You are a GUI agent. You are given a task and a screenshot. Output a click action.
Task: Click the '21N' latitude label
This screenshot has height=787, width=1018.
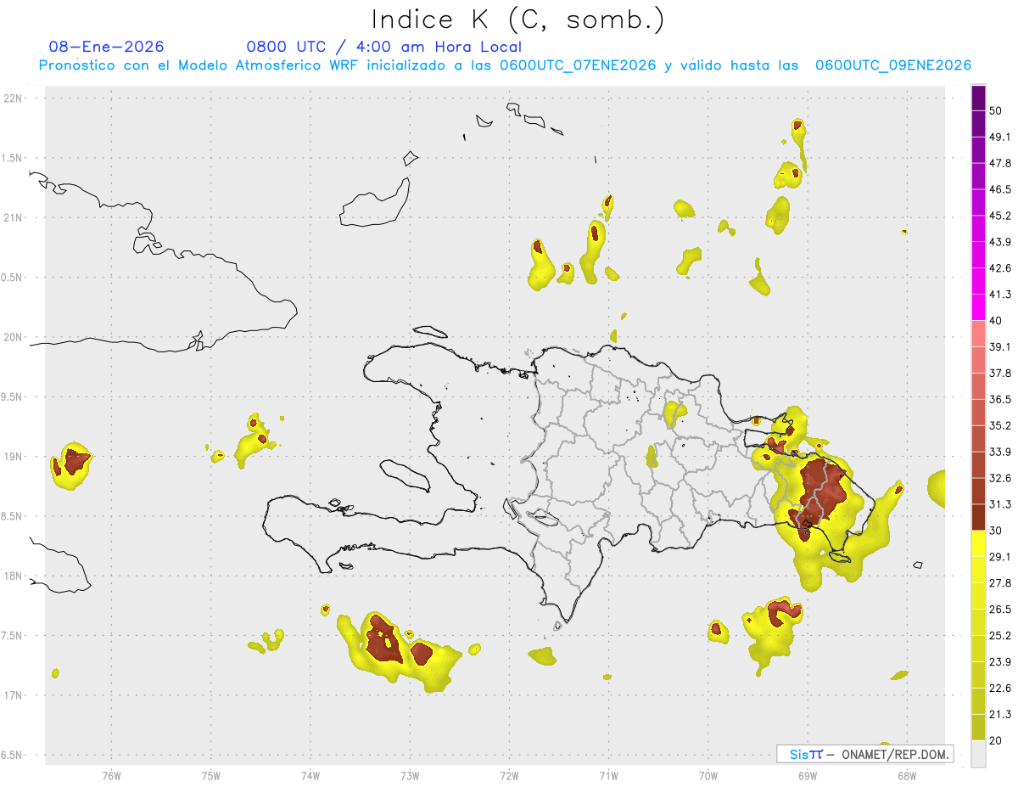(x=14, y=217)
